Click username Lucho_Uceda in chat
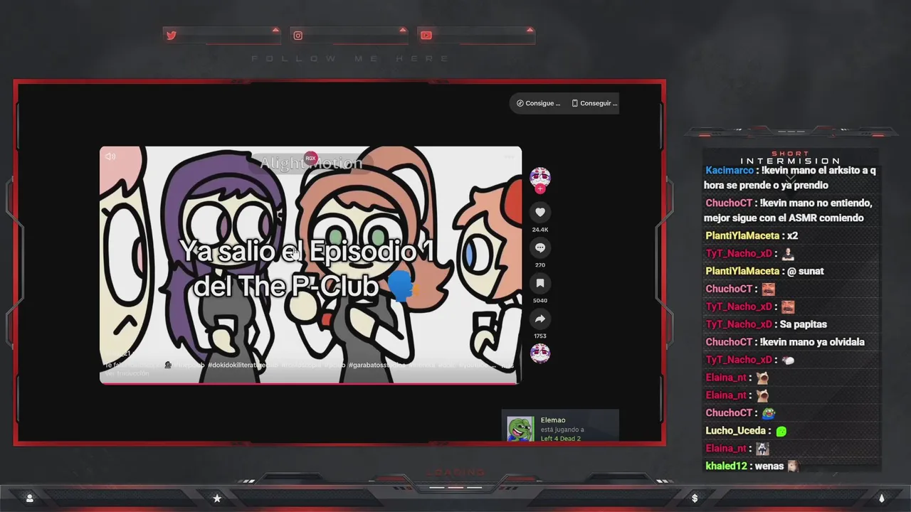911x512 pixels. click(735, 431)
